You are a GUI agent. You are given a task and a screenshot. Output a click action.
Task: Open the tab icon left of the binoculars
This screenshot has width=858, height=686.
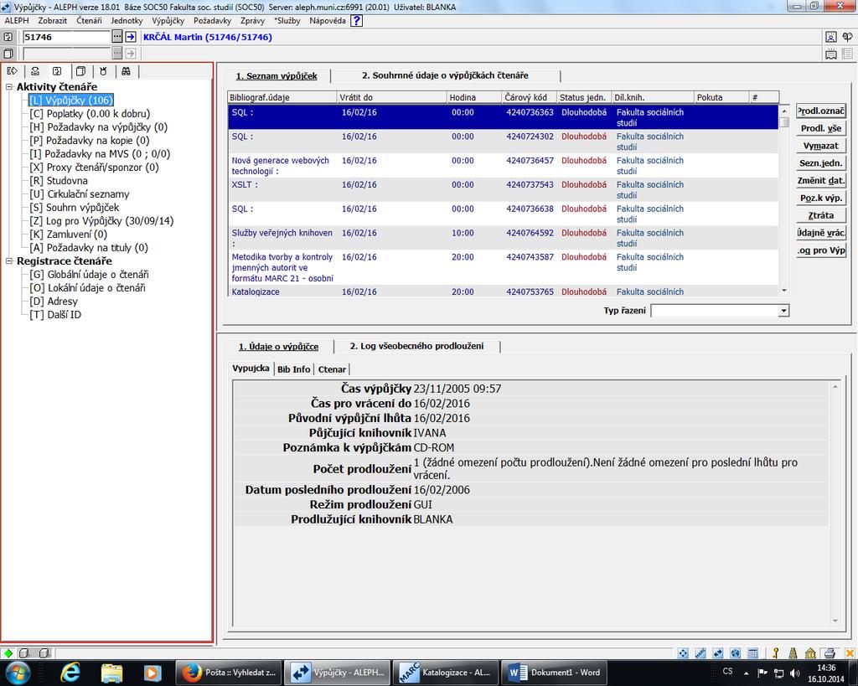pyautogui.click(x=103, y=71)
